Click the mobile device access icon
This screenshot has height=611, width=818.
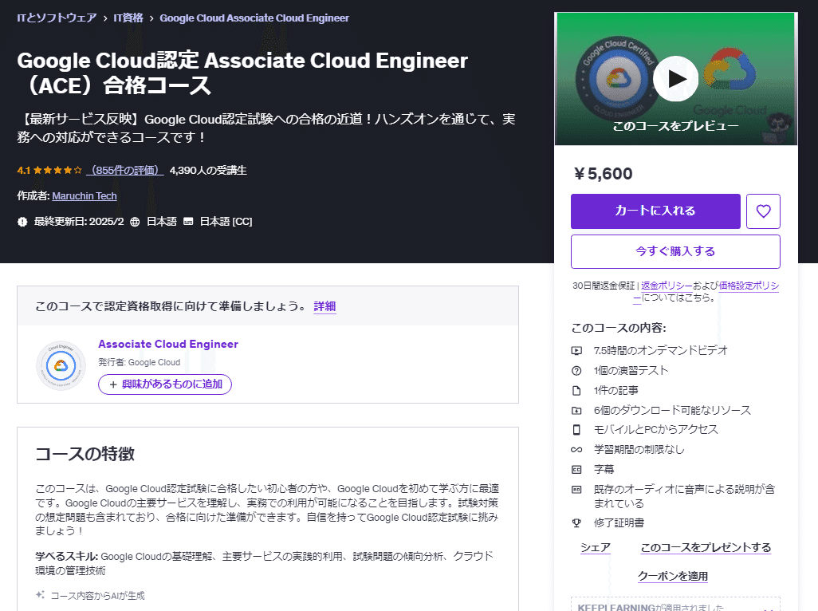tap(576, 429)
